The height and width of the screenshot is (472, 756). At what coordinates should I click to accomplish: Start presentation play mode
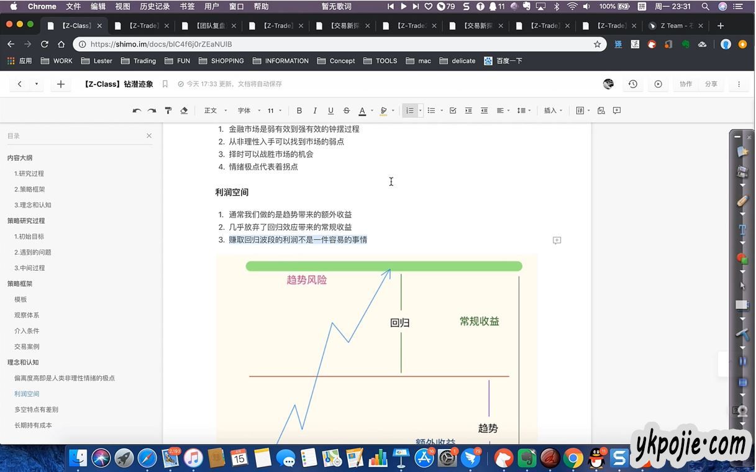click(x=658, y=84)
